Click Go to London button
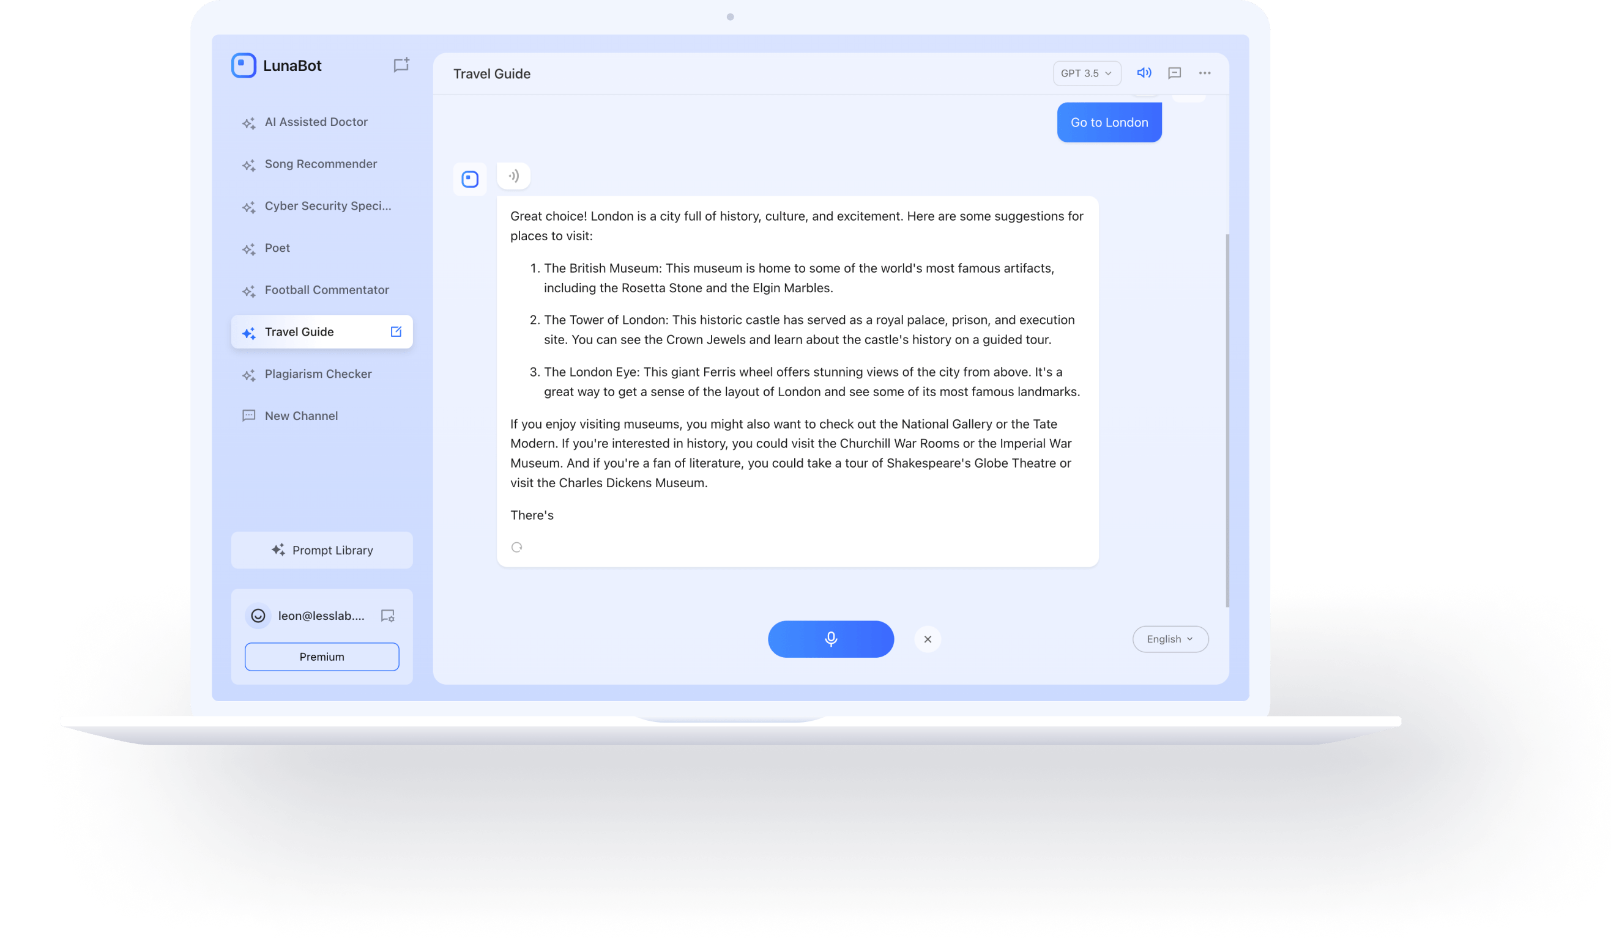The width and height of the screenshot is (1611, 939). (1109, 122)
